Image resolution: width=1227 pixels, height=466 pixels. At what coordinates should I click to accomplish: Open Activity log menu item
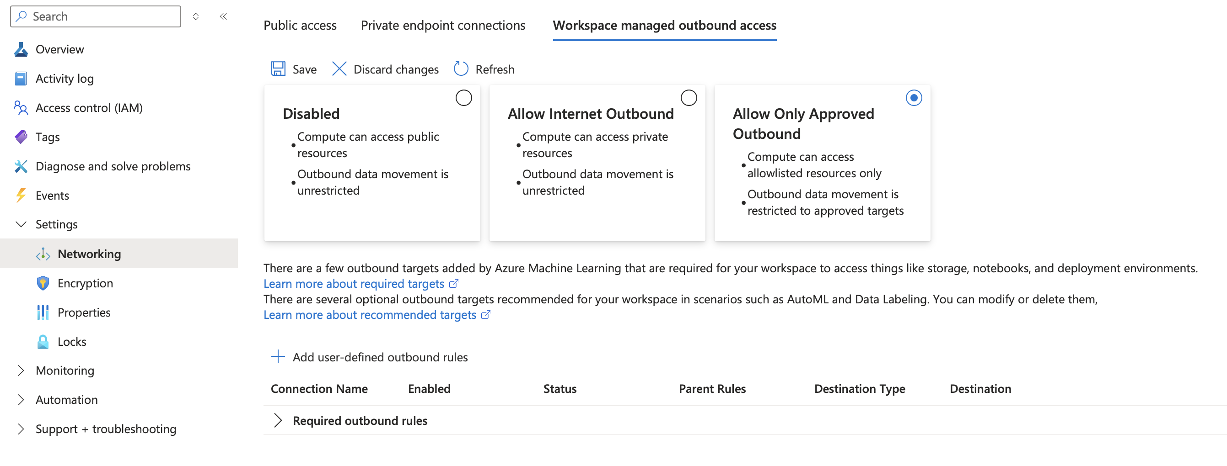pos(65,79)
